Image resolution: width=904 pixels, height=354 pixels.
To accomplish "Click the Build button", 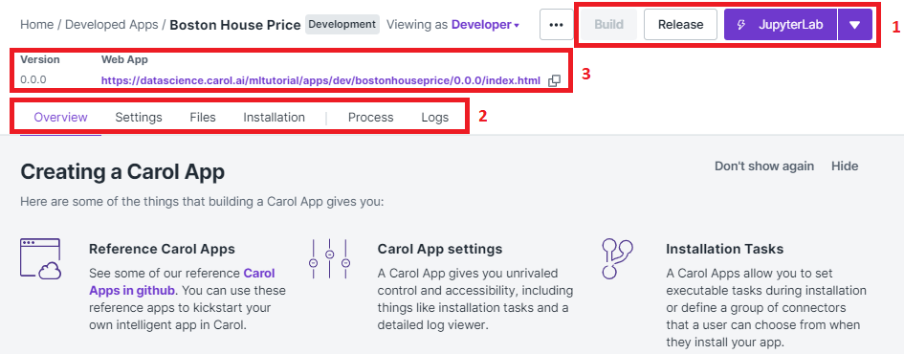I will point(608,25).
